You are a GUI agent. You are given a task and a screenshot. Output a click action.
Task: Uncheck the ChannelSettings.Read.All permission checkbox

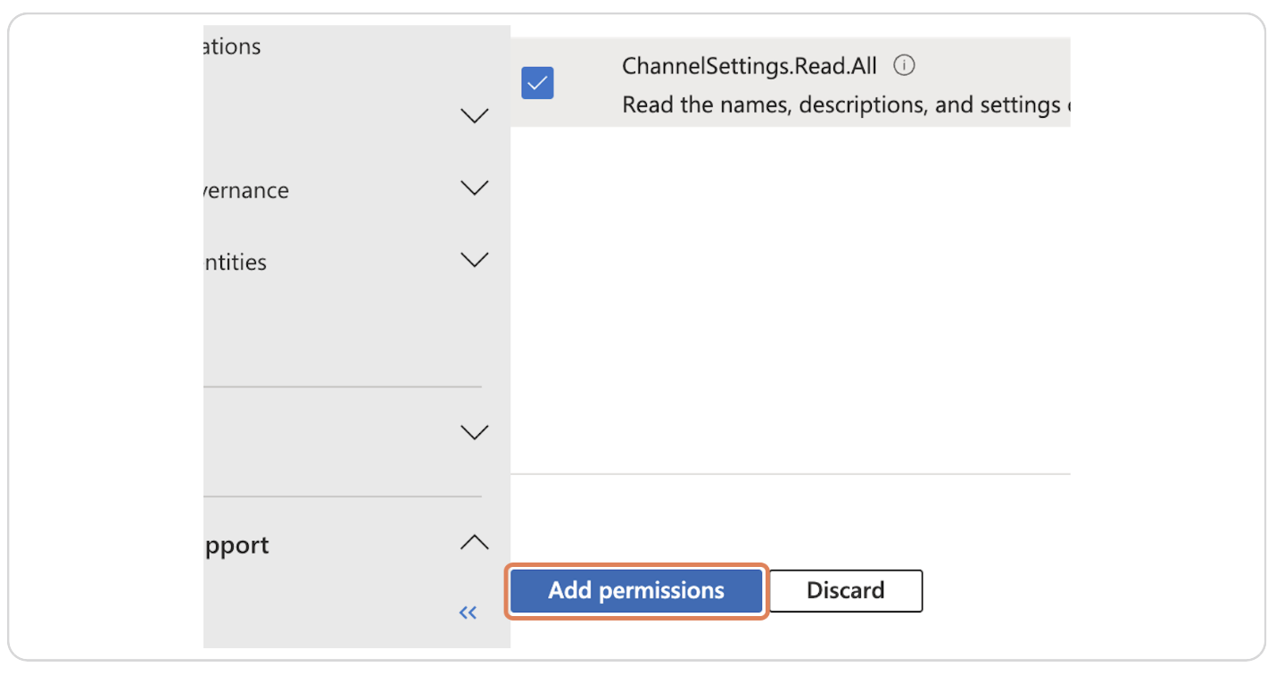coord(536,82)
